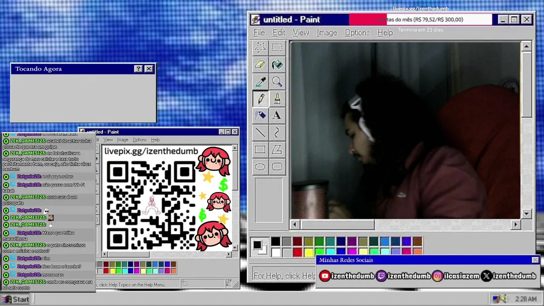The width and height of the screenshot is (544, 306).
Task: Choose the Brush tool
Action: click(277, 99)
